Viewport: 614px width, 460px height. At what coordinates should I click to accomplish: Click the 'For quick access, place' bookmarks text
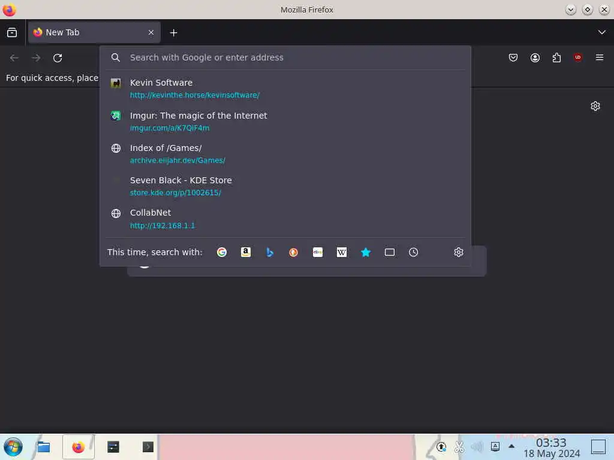tap(52, 78)
